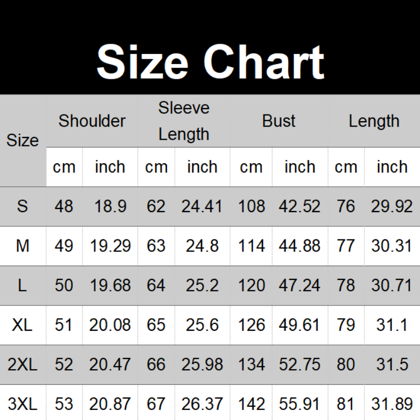Select the 19.29 shoulder inch cell
420x420 pixels.
(110, 246)
